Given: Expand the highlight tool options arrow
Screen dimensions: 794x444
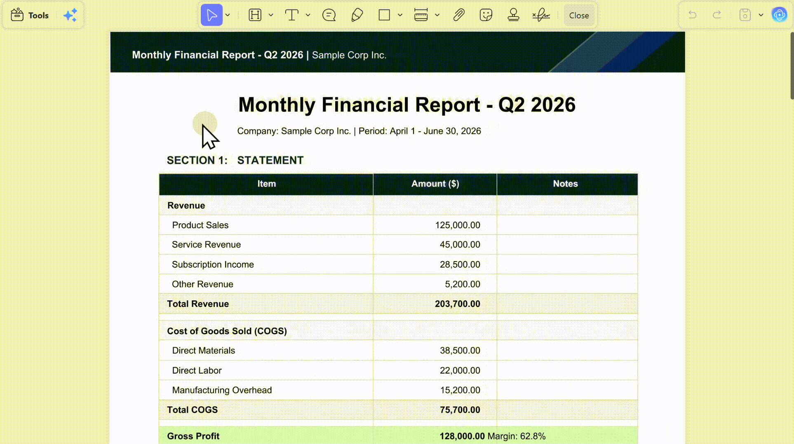Looking at the screenshot, I should click(271, 15).
